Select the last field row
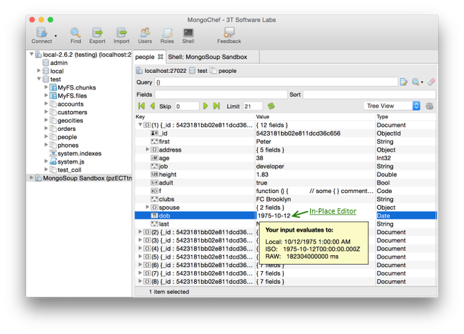This screenshot has height=334, width=464. 285,224
